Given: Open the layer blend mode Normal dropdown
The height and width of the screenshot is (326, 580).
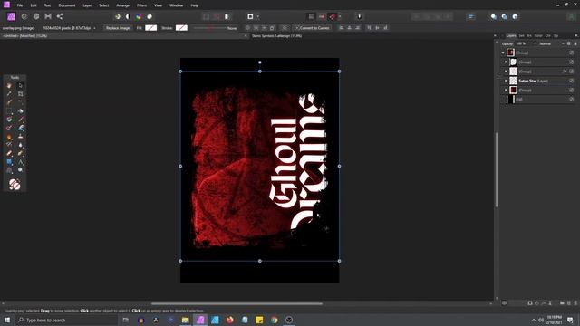Looking at the screenshot, I should pos(551,43).
